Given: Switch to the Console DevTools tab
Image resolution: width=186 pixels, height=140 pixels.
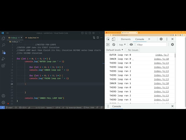Looking at the screenshot, I should pyautogui.click(x=139, y=39).
